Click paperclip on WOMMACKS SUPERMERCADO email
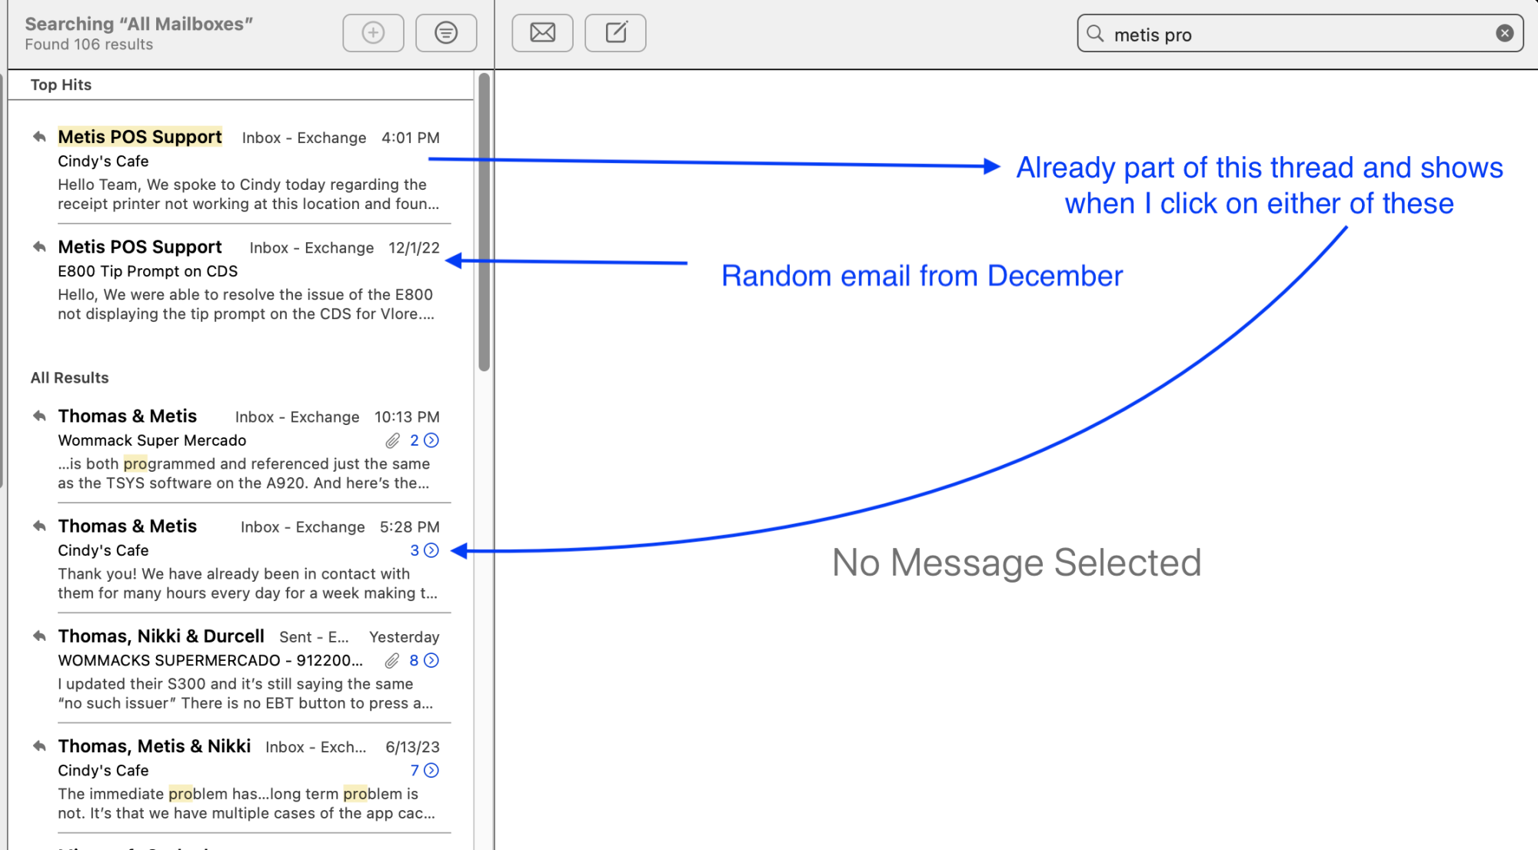The height and width of the screenshot is (850, 1538). coord(392,660)
